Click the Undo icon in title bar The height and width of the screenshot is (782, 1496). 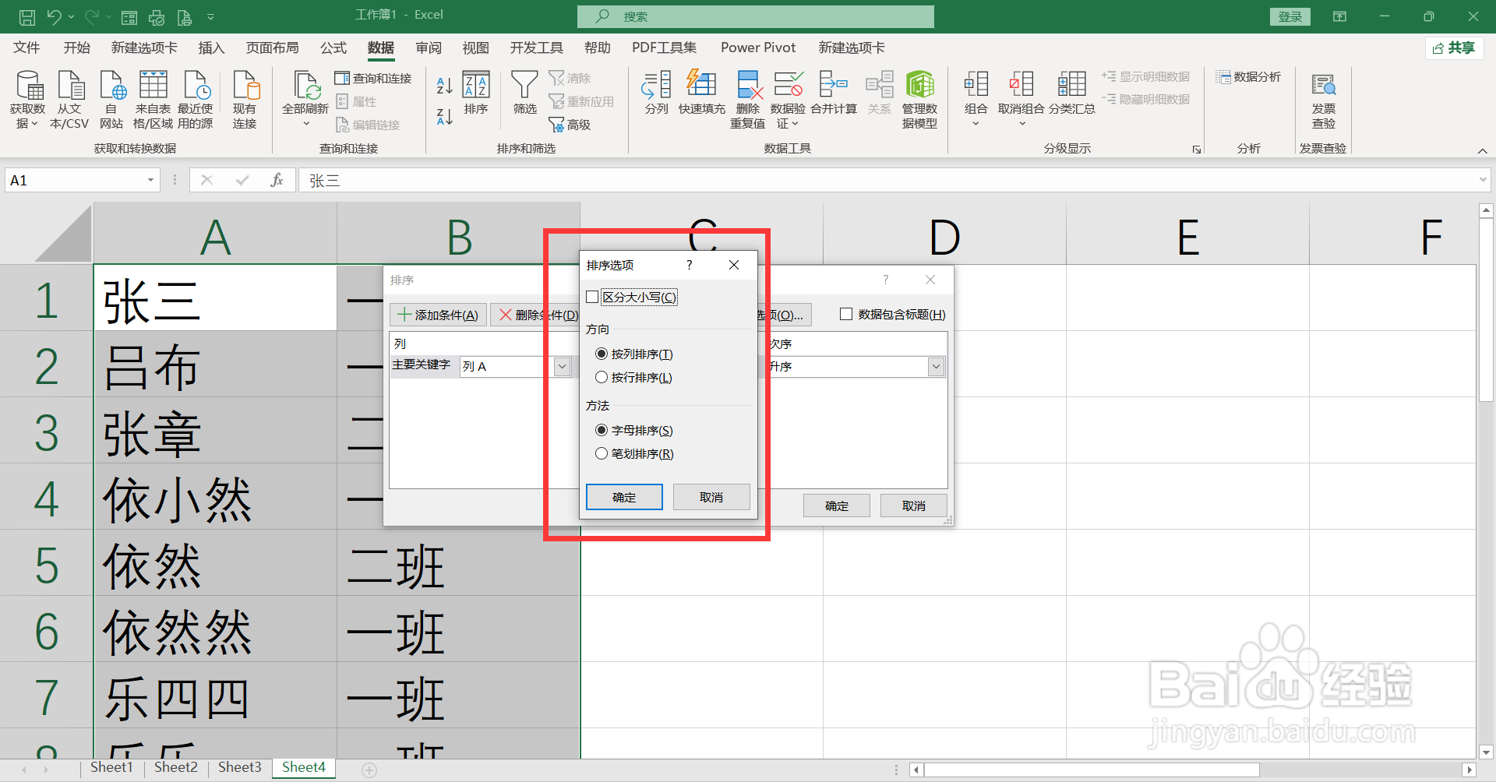[x=54, y=16]
